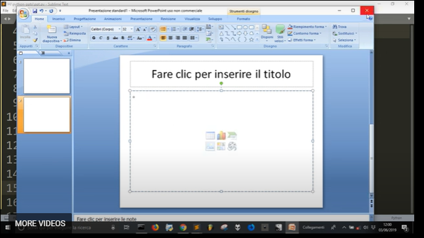The image size is (424, 238).
Task: Open the Calibri (Corpo) font dropdown
Action: pyautogui.click(x=106, y=29)
